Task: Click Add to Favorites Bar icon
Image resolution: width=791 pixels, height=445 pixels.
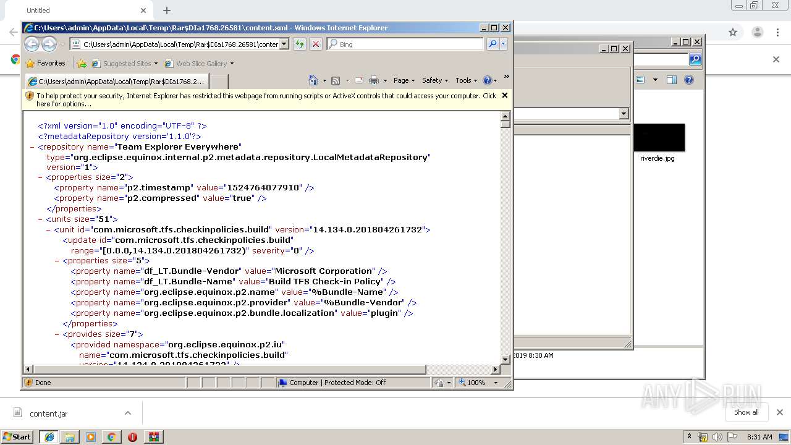Action: [82, 63]
